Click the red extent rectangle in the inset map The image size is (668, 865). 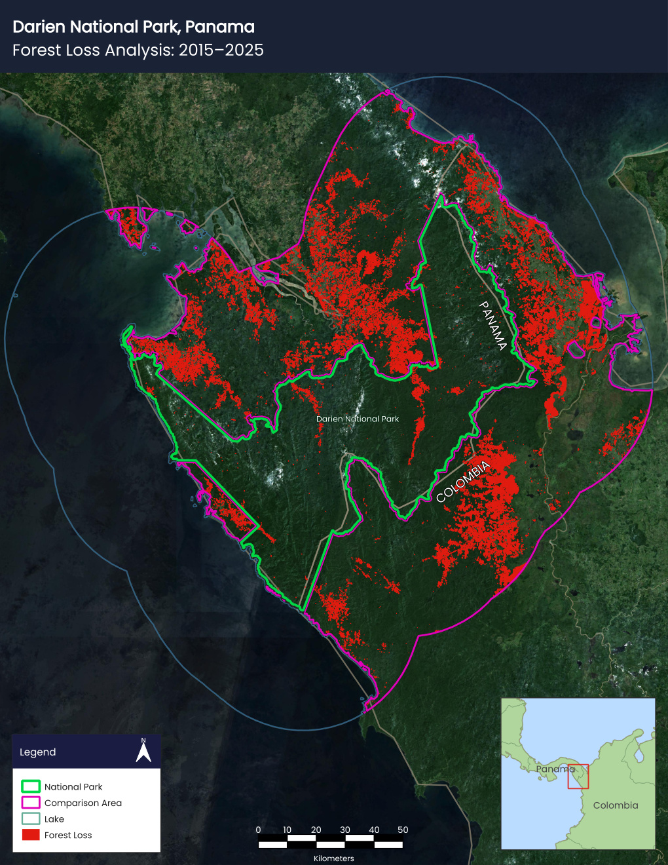[x=578, y=777]
